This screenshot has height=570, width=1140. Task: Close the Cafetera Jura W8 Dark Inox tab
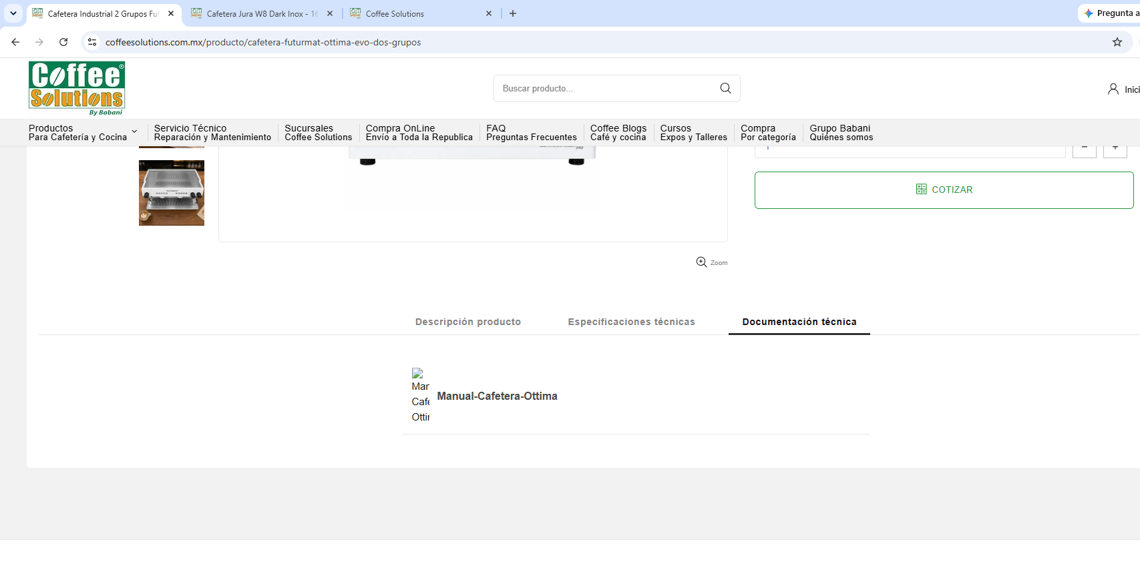coord(330,13)
